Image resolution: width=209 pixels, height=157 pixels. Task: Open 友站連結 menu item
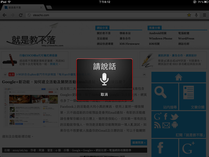pyautogui.click(x=102, y=39)
